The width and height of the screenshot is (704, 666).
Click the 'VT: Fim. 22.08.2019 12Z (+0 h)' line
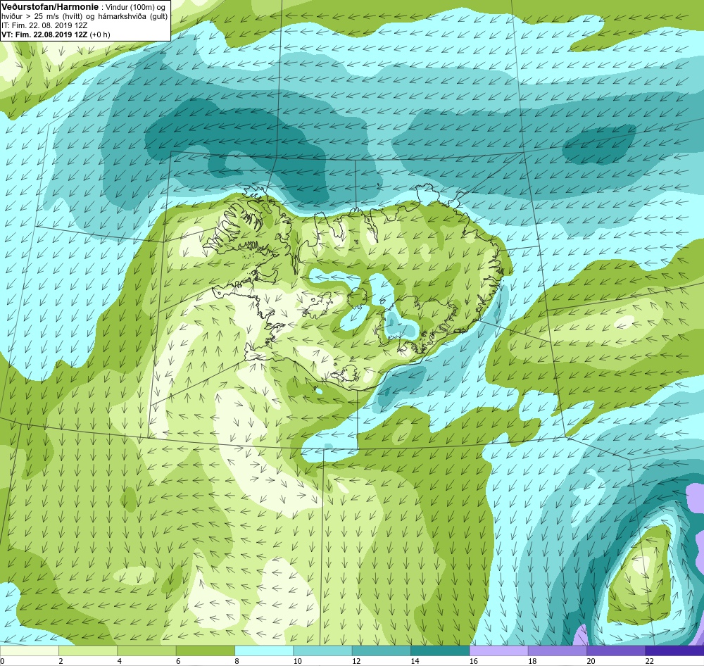56,34
